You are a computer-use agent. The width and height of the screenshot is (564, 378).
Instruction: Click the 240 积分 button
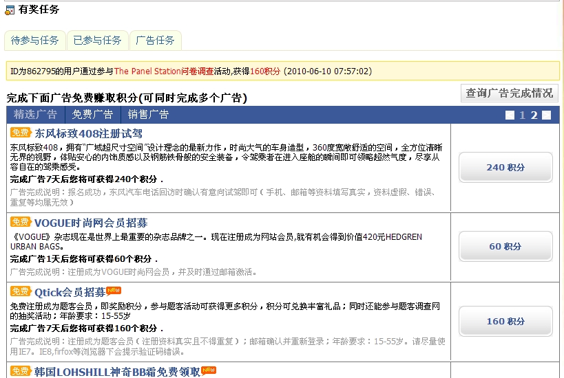coord(505,167)
